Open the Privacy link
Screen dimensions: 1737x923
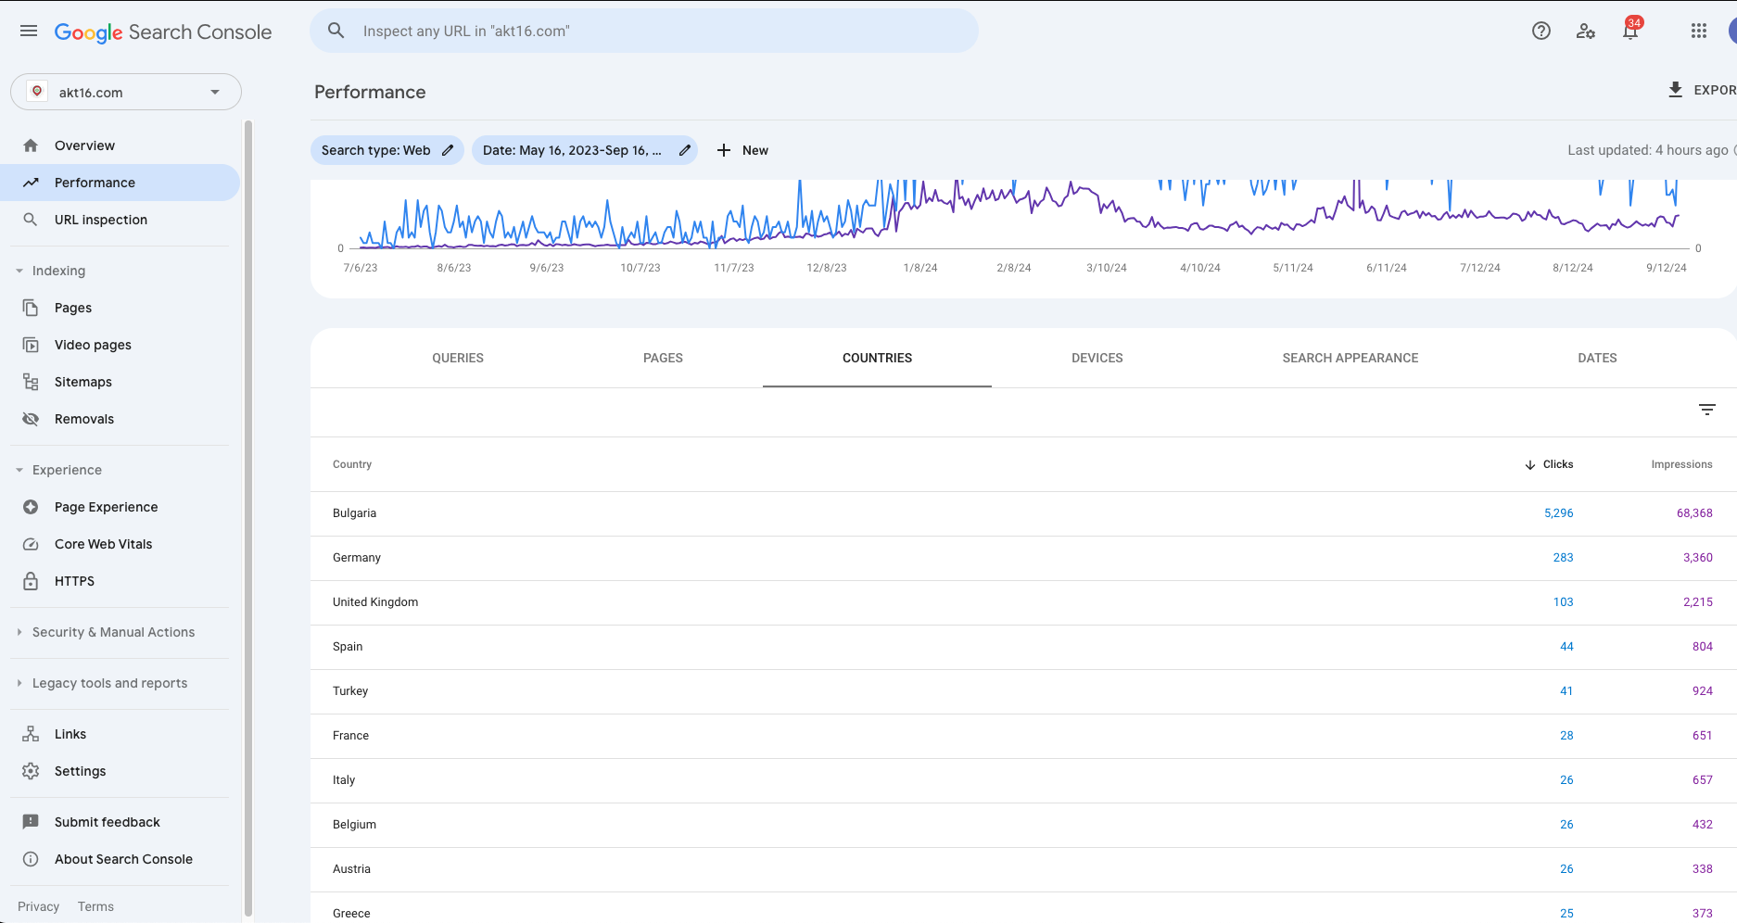[38, 906]
